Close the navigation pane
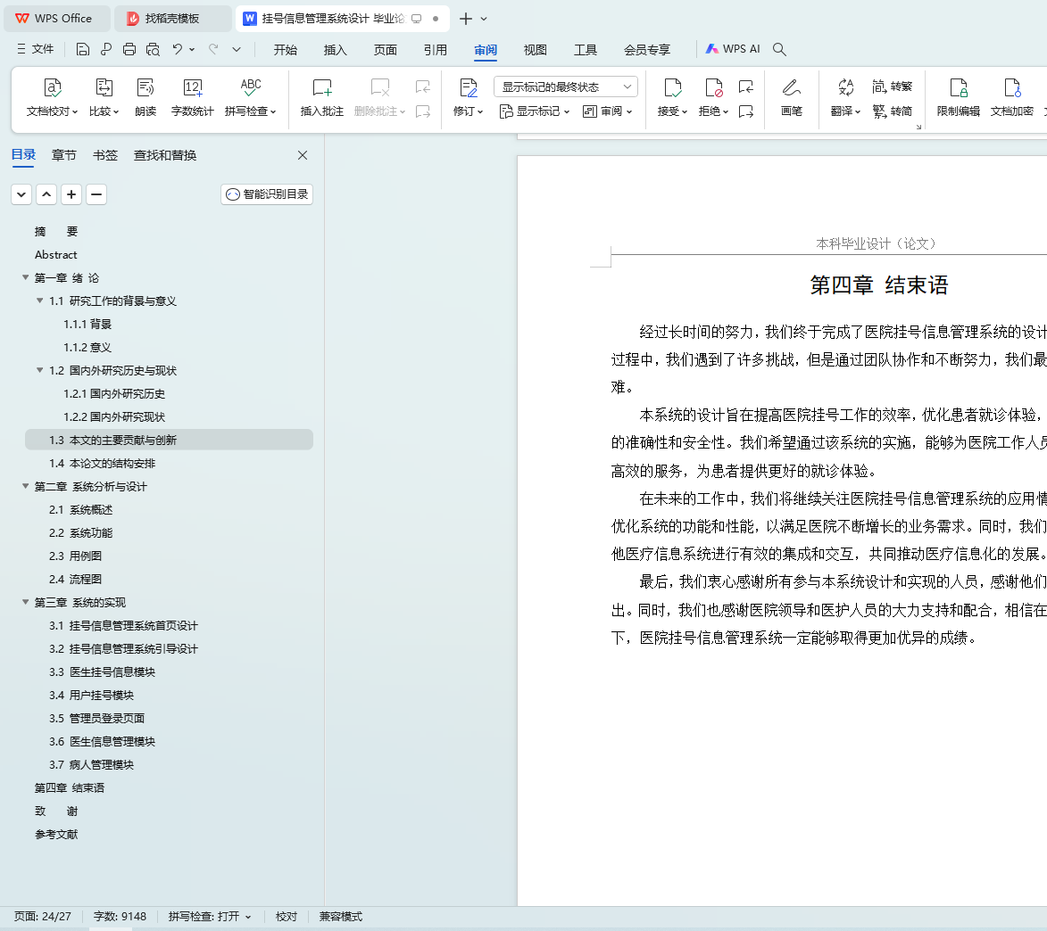The width and height of the screenshot is (1047, 931). point(303,155)
